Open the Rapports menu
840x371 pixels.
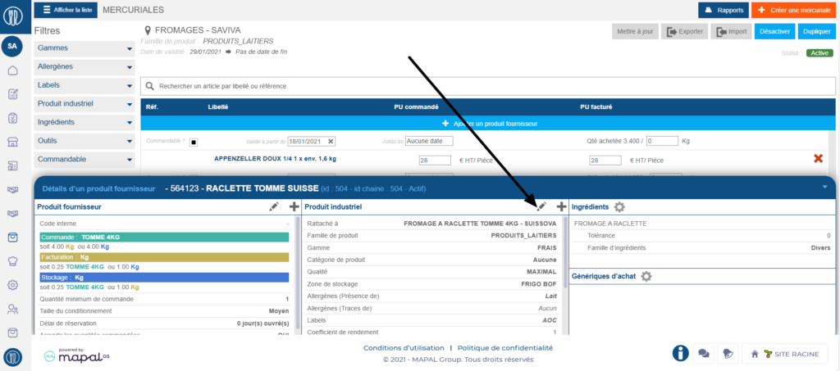(723, 11)
